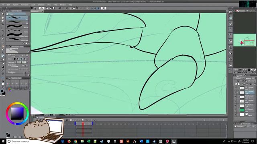Viewport: 257px width, 144px height.
Task: Open the Normal blending mode dropdown
Action: [x=239, y=78]
